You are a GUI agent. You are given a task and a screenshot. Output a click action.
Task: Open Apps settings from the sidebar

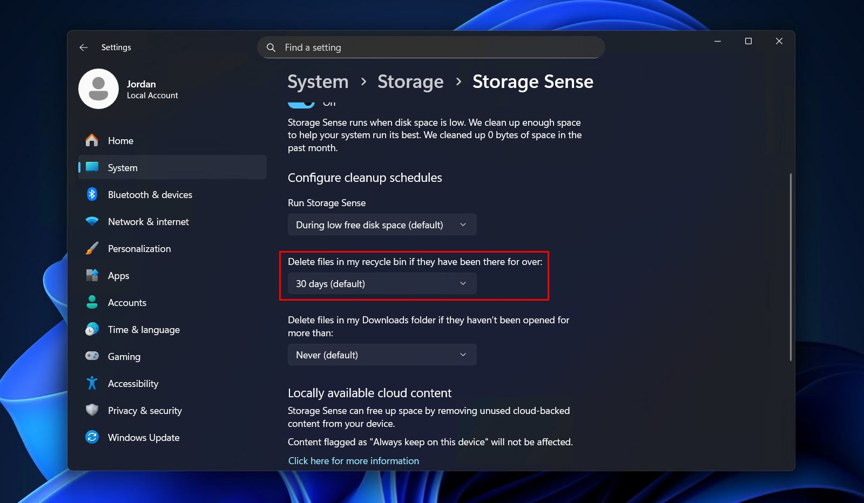click(x=118, y=275)
